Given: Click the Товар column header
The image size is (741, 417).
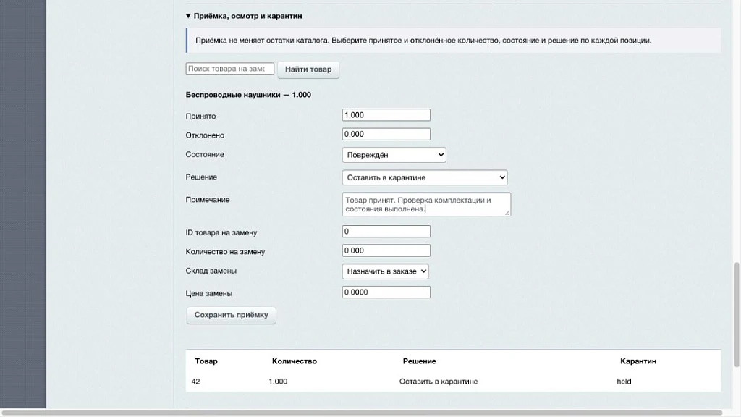Looking at the screenshot, I should point(206,361).
